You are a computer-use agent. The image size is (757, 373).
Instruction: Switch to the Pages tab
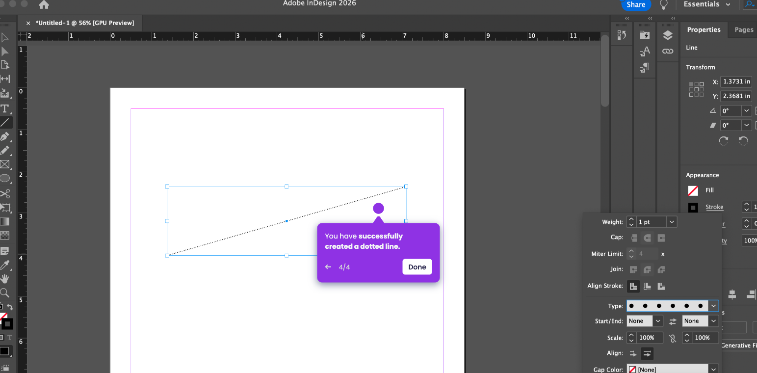pyautogui.click(x=743, y=29)
